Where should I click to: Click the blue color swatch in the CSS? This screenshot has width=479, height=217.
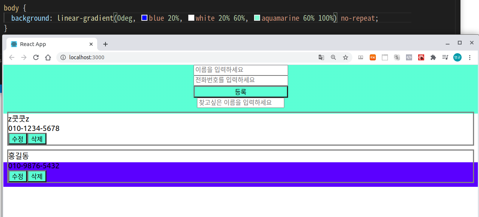pos(144,18)
